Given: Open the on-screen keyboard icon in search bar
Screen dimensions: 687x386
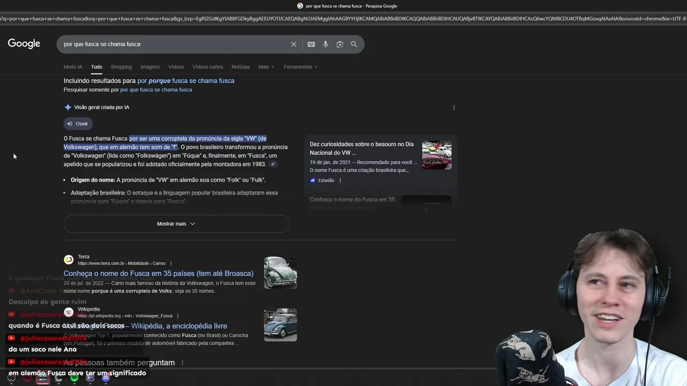Looking at the screenshot, I should [311, 44].
